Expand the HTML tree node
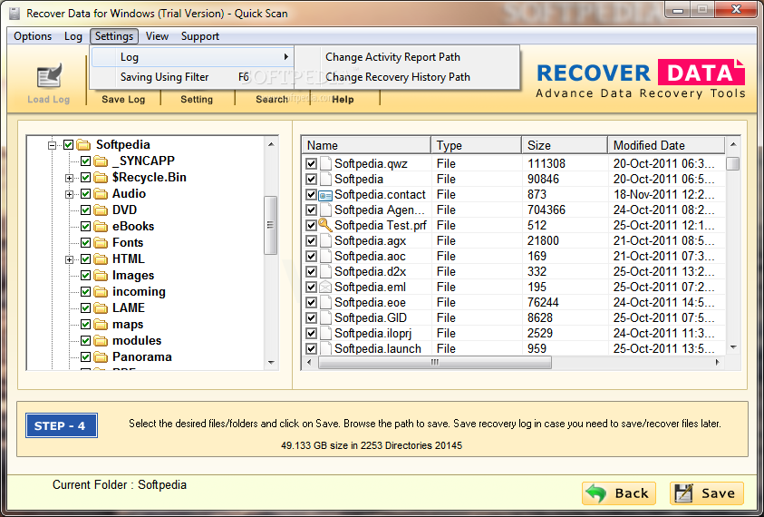This screenshot has width=764, height=517. click(69, 259)
